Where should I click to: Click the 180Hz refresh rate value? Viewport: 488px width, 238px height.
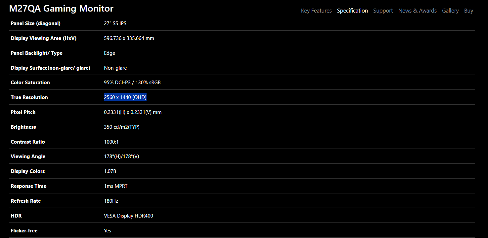point(111,201)
